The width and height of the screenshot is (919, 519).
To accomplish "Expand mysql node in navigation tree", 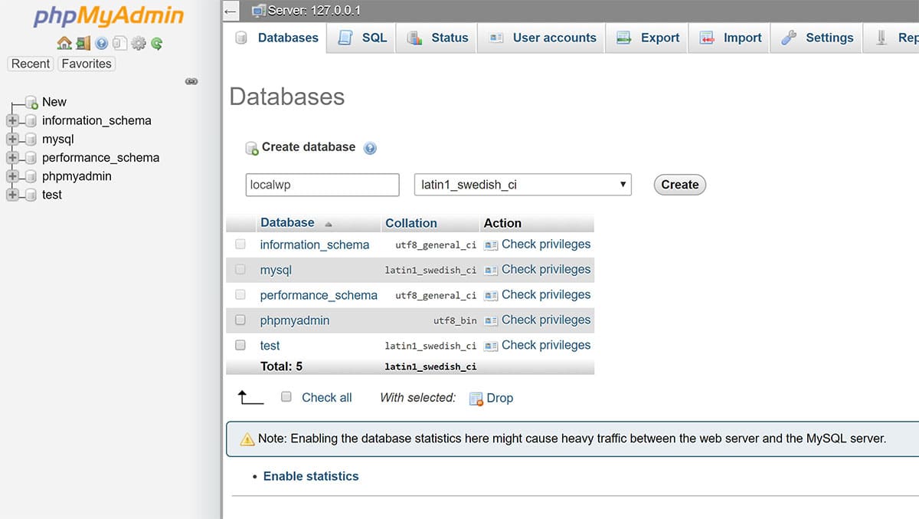I will [11, 140].
